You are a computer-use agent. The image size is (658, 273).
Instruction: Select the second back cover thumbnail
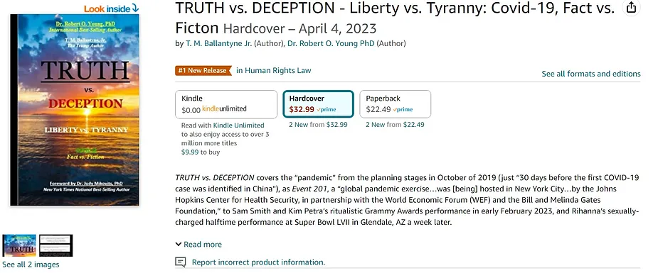[55, 245]
